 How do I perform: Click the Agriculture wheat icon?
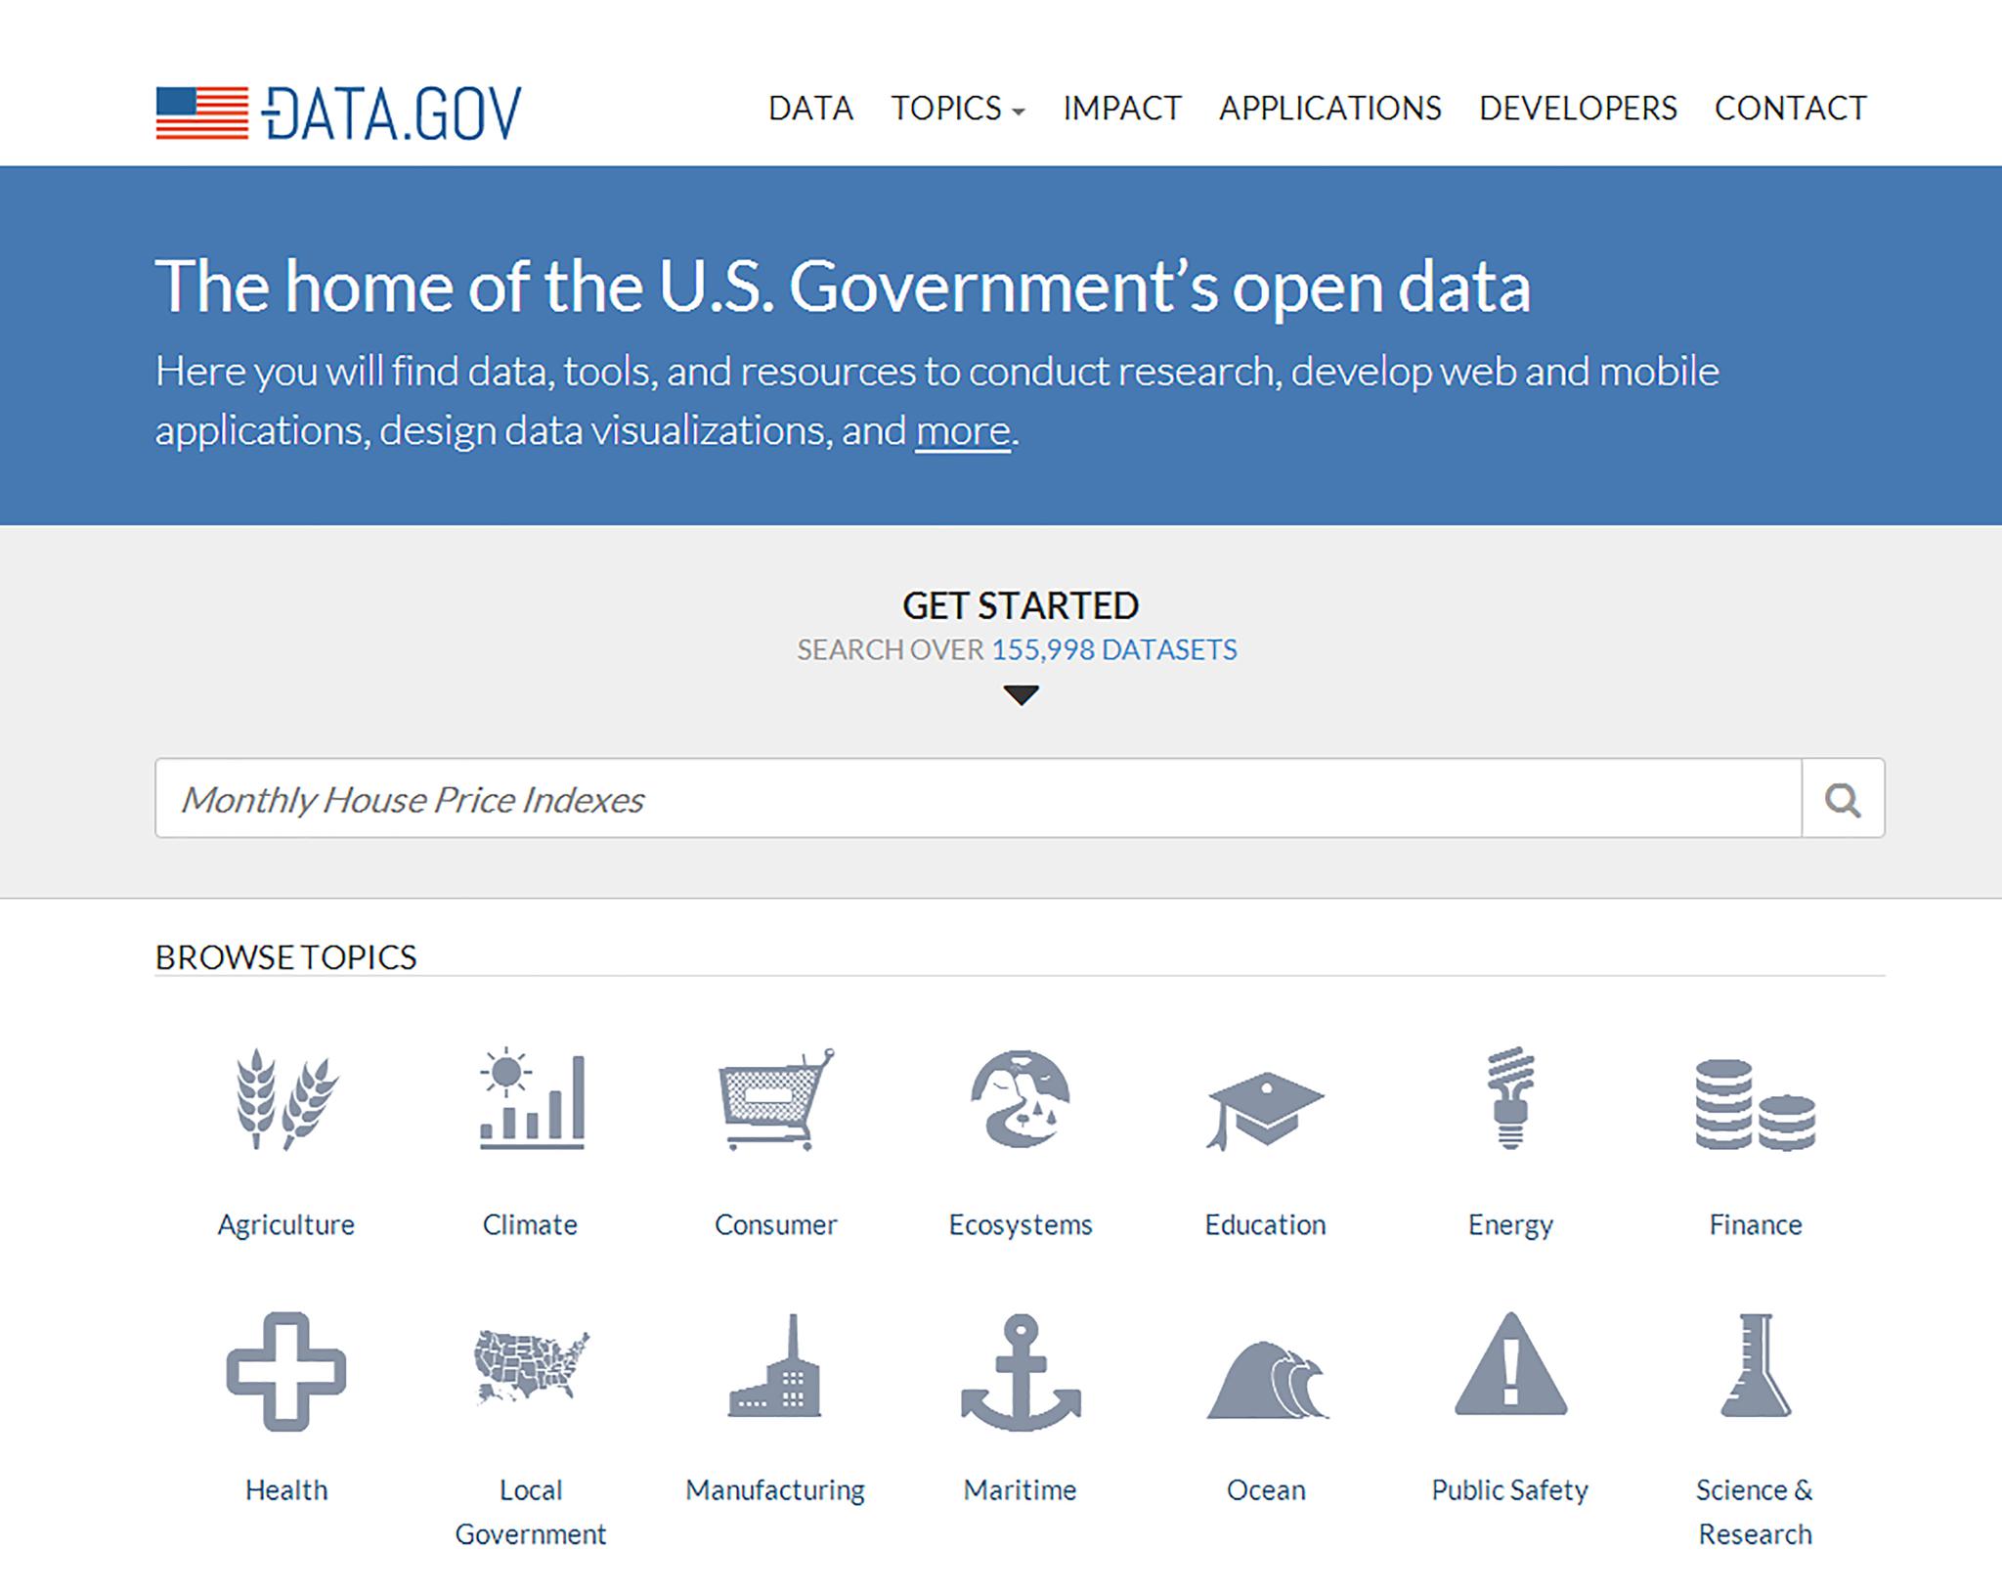[285, 1099]
